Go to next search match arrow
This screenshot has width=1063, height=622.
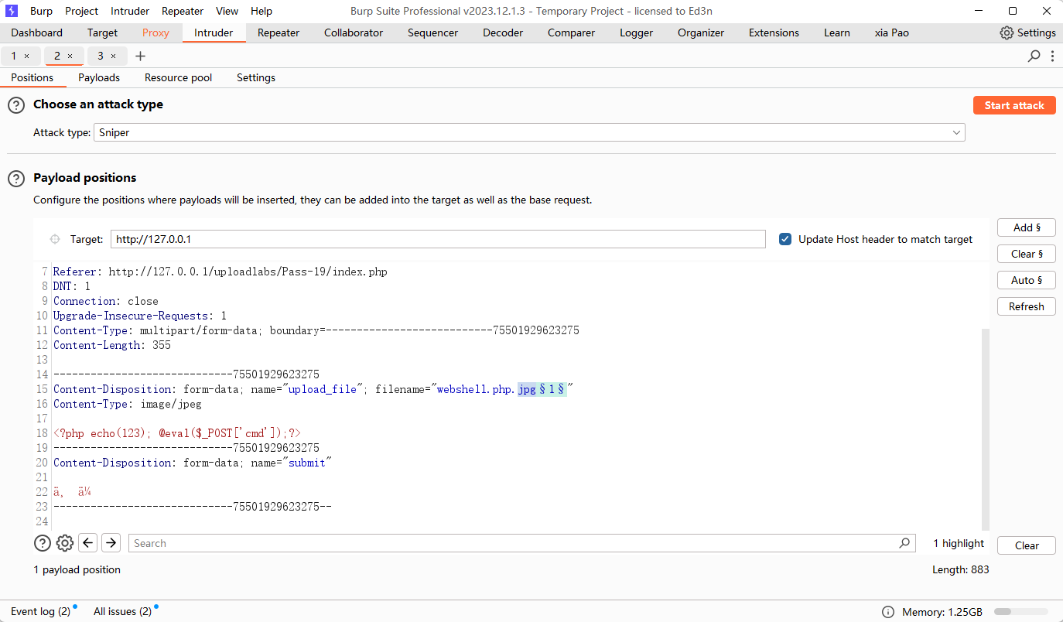(x=111, y=543)
